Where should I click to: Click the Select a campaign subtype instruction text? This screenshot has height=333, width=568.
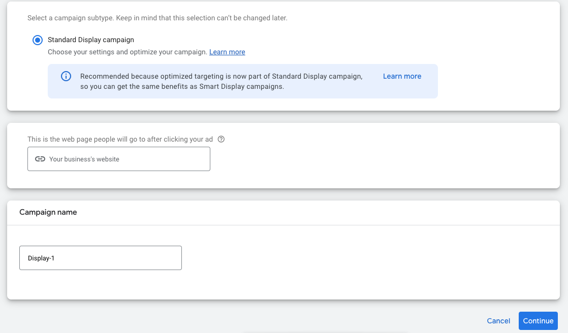[x=157, y=18]
